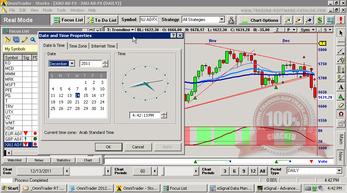Select the text annotation tool (A)
This screenshot has height=193, width=347.
click(341, 87)
